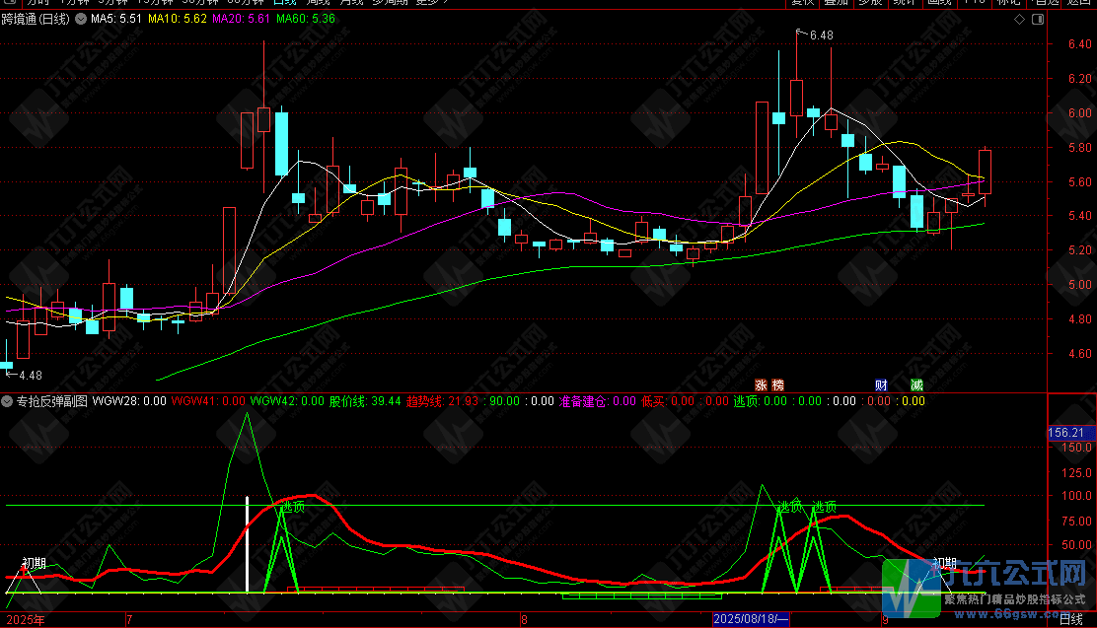Click the 日线 label at bottom right
The width and height of the screenshot is (1097, 628).
(1071, 619)
